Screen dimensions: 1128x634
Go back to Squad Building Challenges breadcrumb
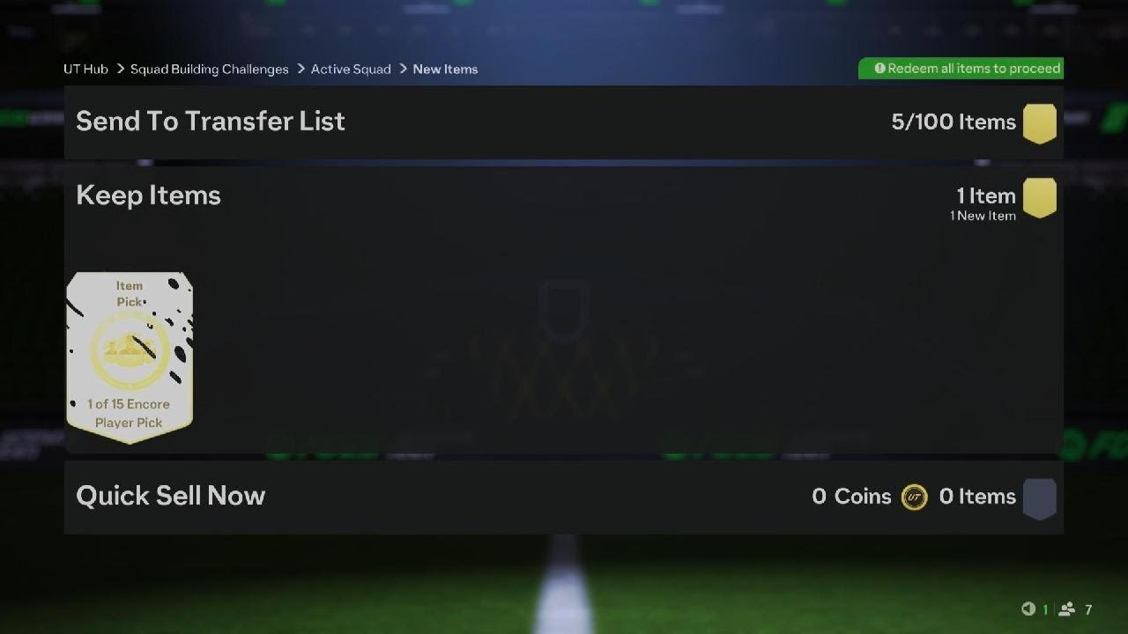[x=210, y=69]
